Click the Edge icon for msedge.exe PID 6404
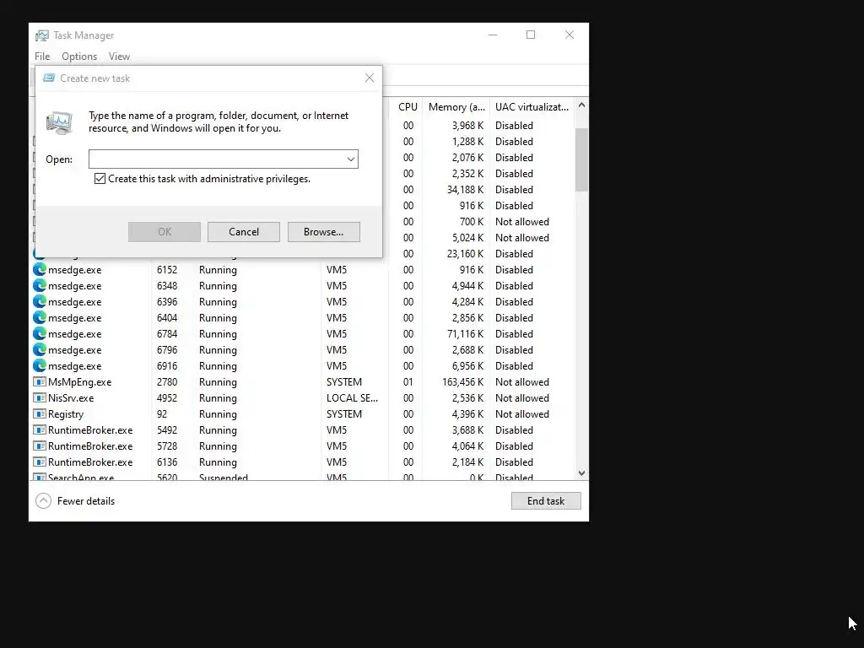Viewport: 864px width, 648px height. [39, 317]
